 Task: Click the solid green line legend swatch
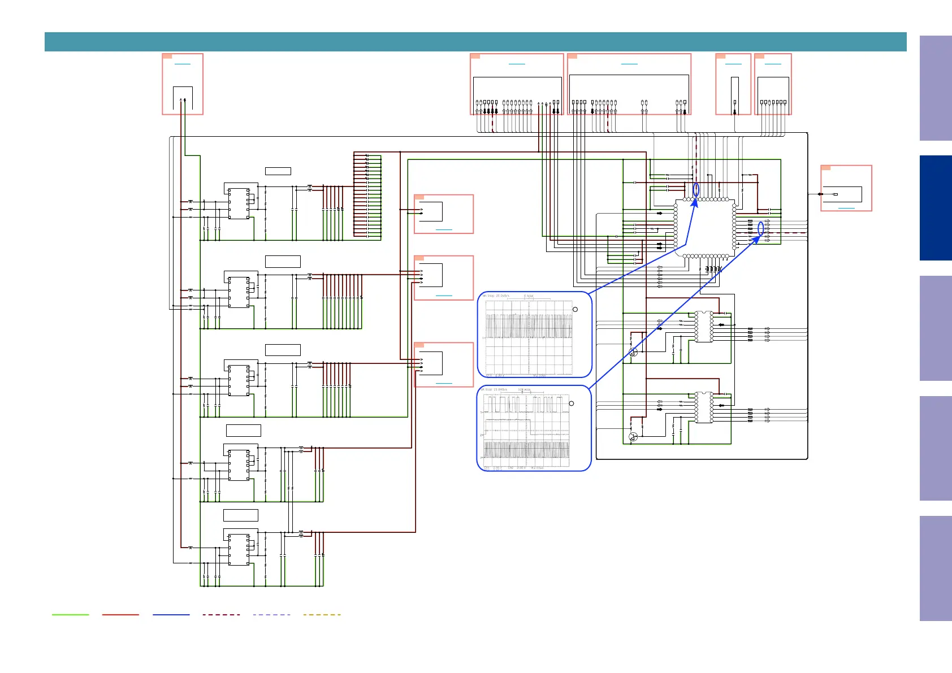point(71,614)
